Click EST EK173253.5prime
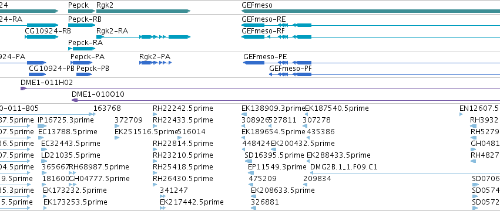Image resolution: width=500 pixels, height=211 pixels. [75, 202]
